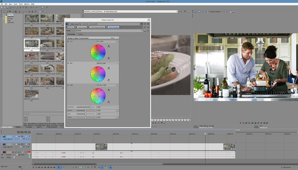This screenshot has width=298, height=170.
Task: Open the Insert menu
Action: 15,4
